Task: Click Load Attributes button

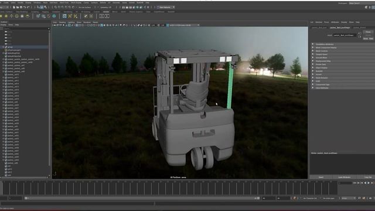Action: [x=344, y=177]
